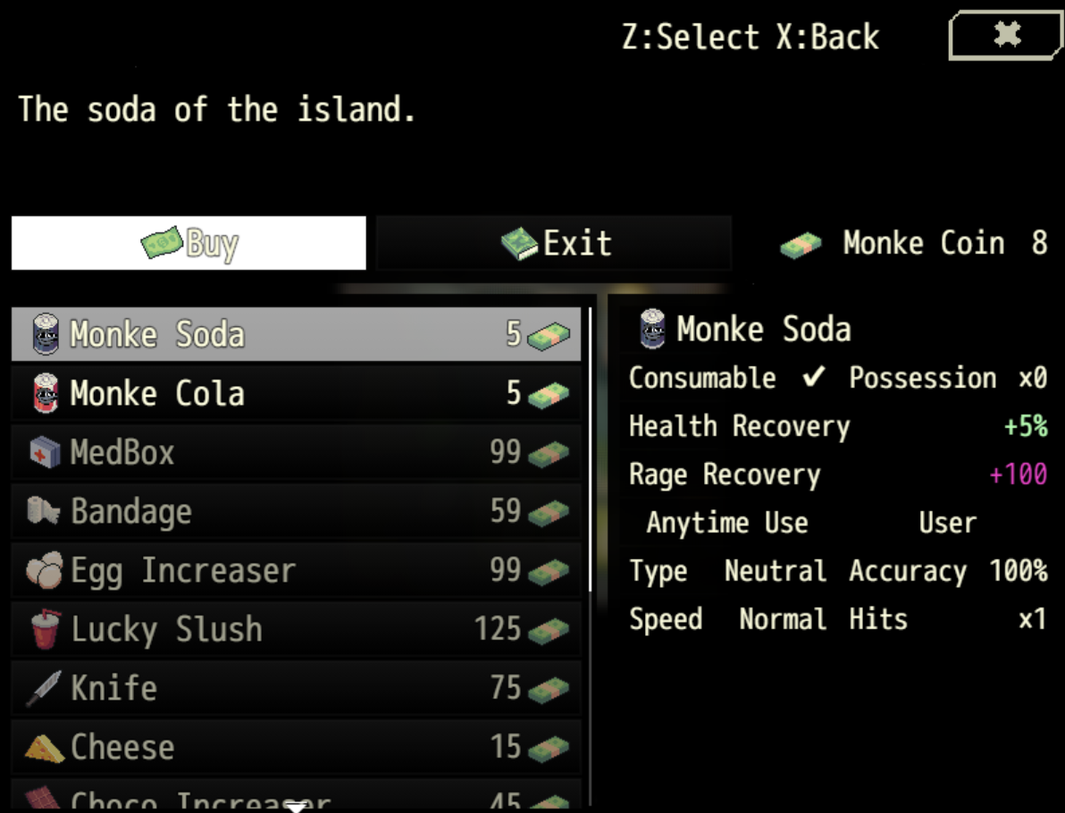This screenshot has width=1065, height=813.
Task: Click the down arrow to show more items
Action: 296,807
